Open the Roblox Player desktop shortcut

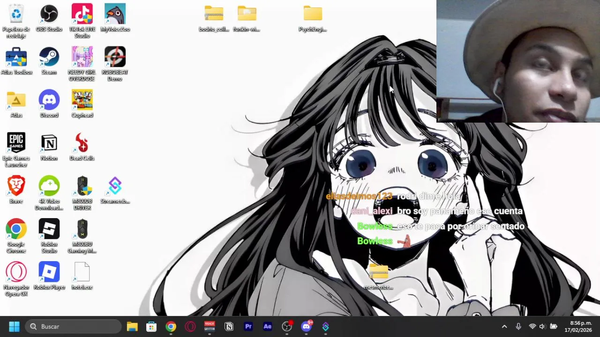click(49, 276)
